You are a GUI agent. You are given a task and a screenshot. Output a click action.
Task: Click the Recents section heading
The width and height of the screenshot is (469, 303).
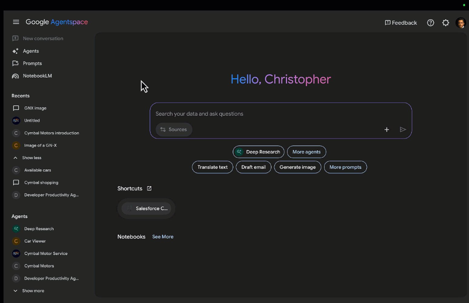21,96
